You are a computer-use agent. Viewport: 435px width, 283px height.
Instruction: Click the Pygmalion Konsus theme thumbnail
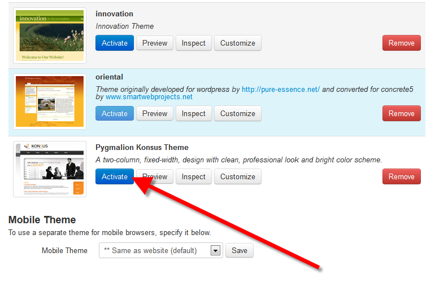[50, 169]
